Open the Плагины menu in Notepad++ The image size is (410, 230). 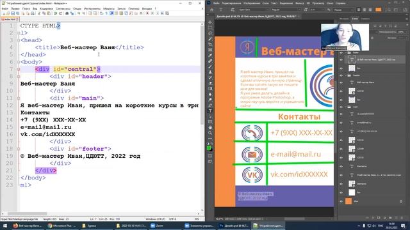point(134,8)
